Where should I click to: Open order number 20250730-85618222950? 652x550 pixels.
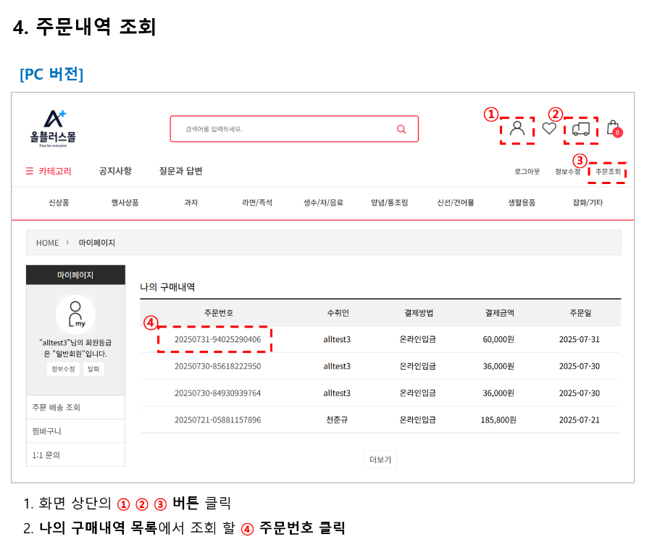(x=217, y=366)
